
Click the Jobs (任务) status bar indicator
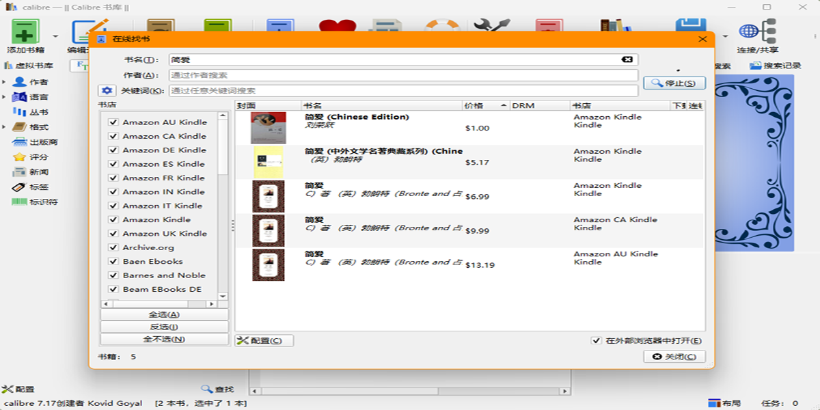pyautogui.click(x=779, y=403)
